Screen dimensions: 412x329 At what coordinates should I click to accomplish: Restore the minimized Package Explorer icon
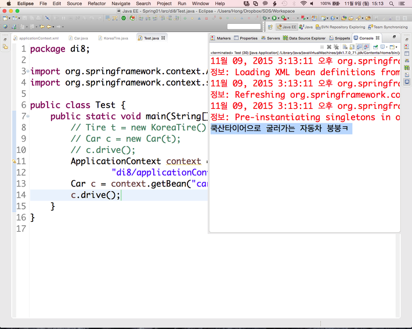pos(5,47)
